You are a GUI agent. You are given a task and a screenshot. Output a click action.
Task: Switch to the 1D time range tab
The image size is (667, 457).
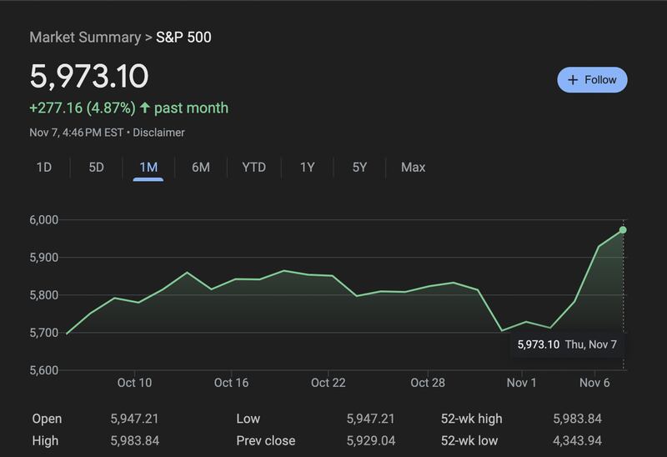coord(44,167)
